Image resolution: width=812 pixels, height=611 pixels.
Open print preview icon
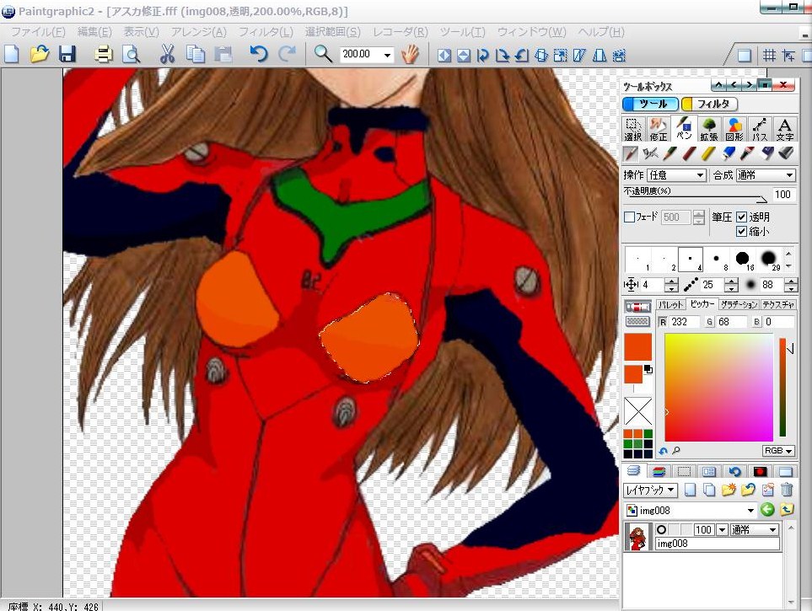[x=131, y=54]
